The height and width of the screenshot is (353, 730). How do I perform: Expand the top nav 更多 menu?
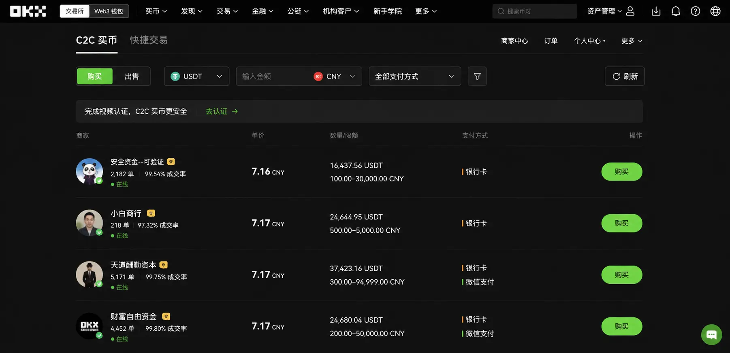pyautogui.click(x=426, y=11)
